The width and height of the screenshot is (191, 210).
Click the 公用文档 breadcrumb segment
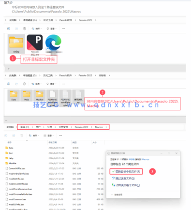click(x=63, y=127)
